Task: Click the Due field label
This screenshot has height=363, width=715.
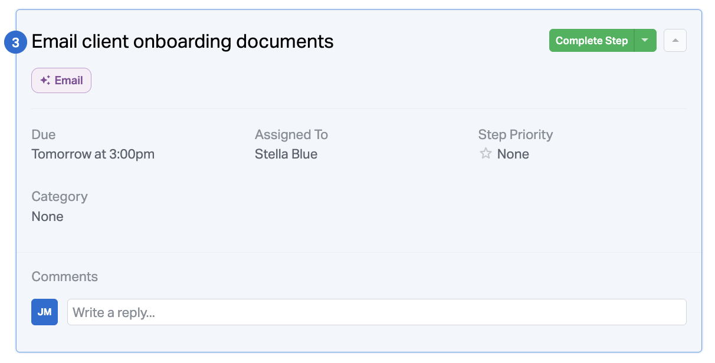Action: click(x=43, y=134)
